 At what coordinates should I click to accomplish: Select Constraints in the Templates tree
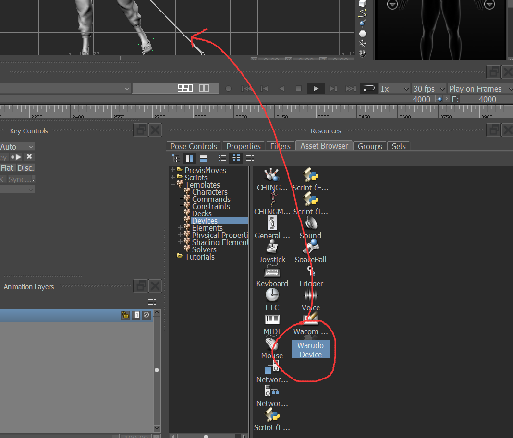pyautogui.click(x=211, y=206)
